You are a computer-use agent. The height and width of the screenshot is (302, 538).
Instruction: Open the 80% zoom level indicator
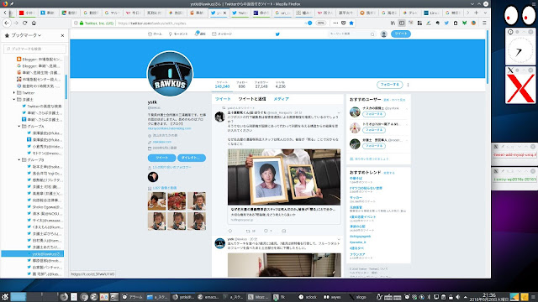(x=321, y=23)
